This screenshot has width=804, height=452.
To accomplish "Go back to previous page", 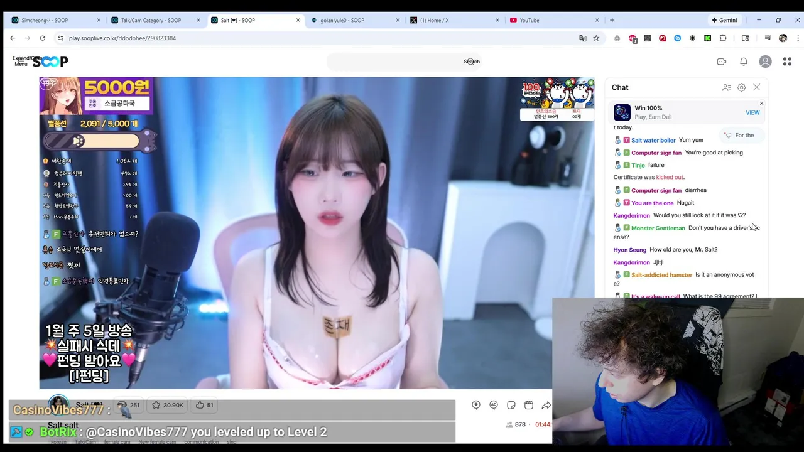I will coord(13,38).
